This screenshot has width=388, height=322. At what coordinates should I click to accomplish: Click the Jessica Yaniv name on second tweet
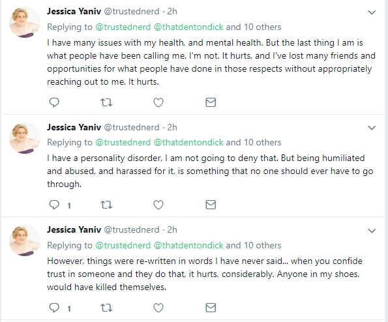point(74,127)
